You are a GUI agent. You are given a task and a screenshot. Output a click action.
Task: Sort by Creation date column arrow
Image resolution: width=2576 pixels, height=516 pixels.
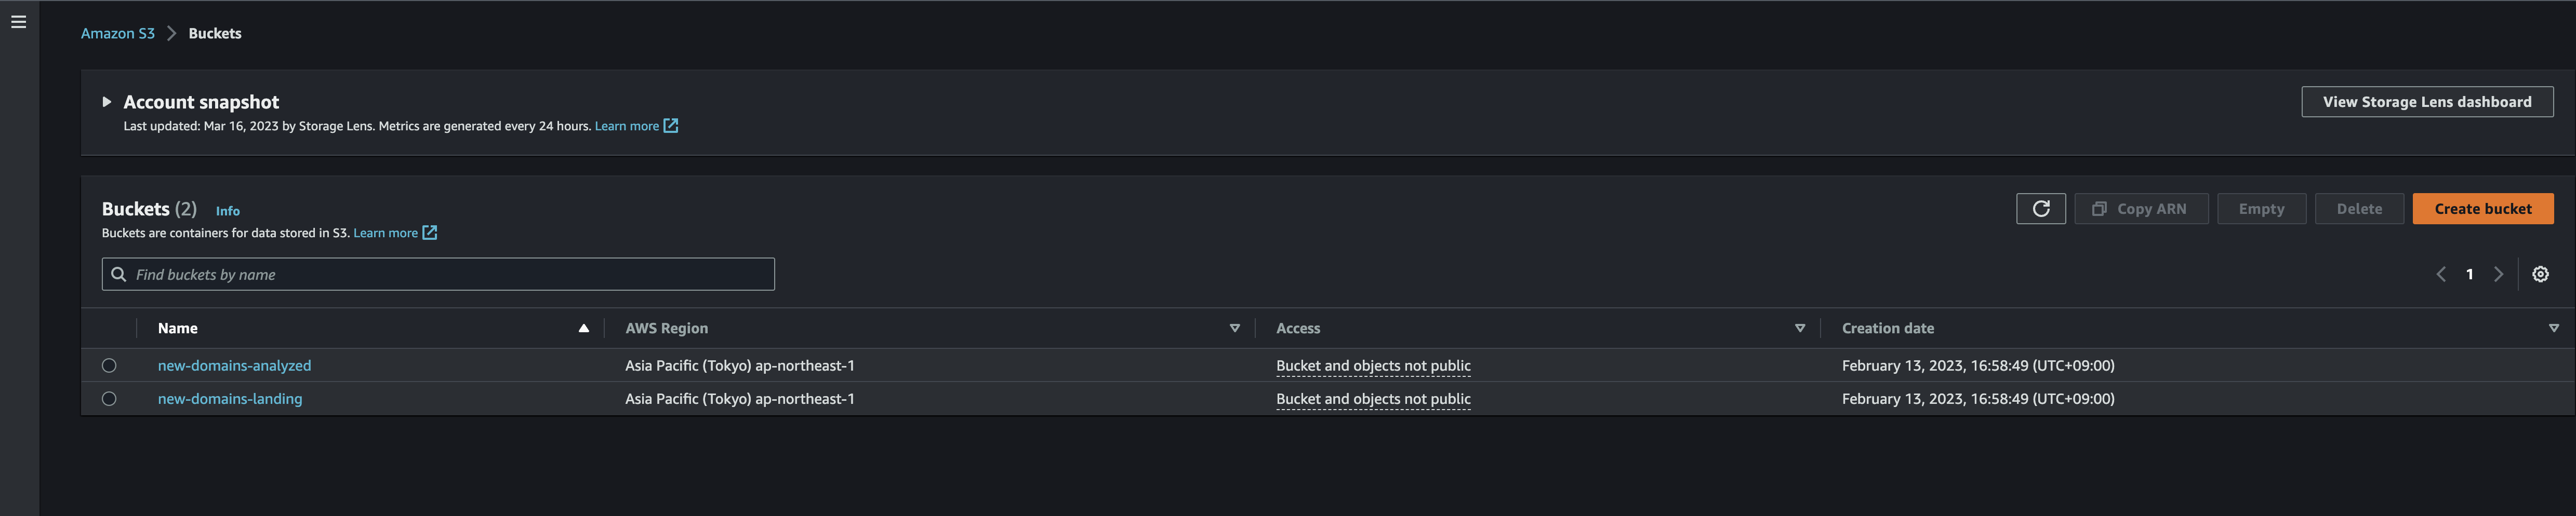coord(2553,328)
